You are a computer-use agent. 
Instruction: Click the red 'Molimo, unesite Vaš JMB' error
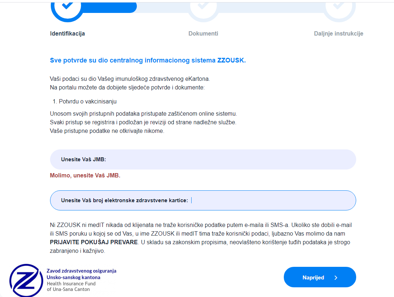click(x=85, y=176)
